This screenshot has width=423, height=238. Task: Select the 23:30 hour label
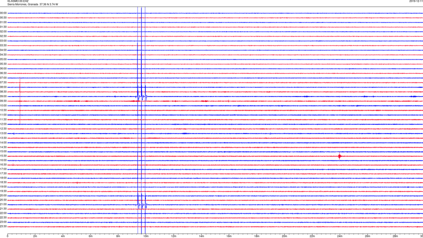[x=3, y=227]
